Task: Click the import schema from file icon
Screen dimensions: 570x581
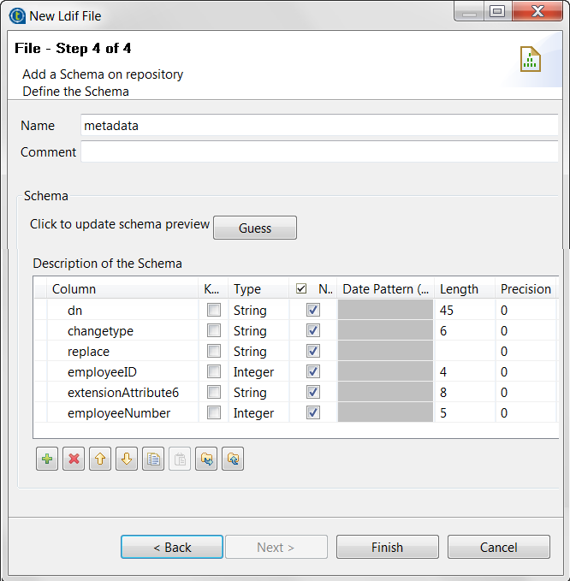Action: (x=206, y=459)
